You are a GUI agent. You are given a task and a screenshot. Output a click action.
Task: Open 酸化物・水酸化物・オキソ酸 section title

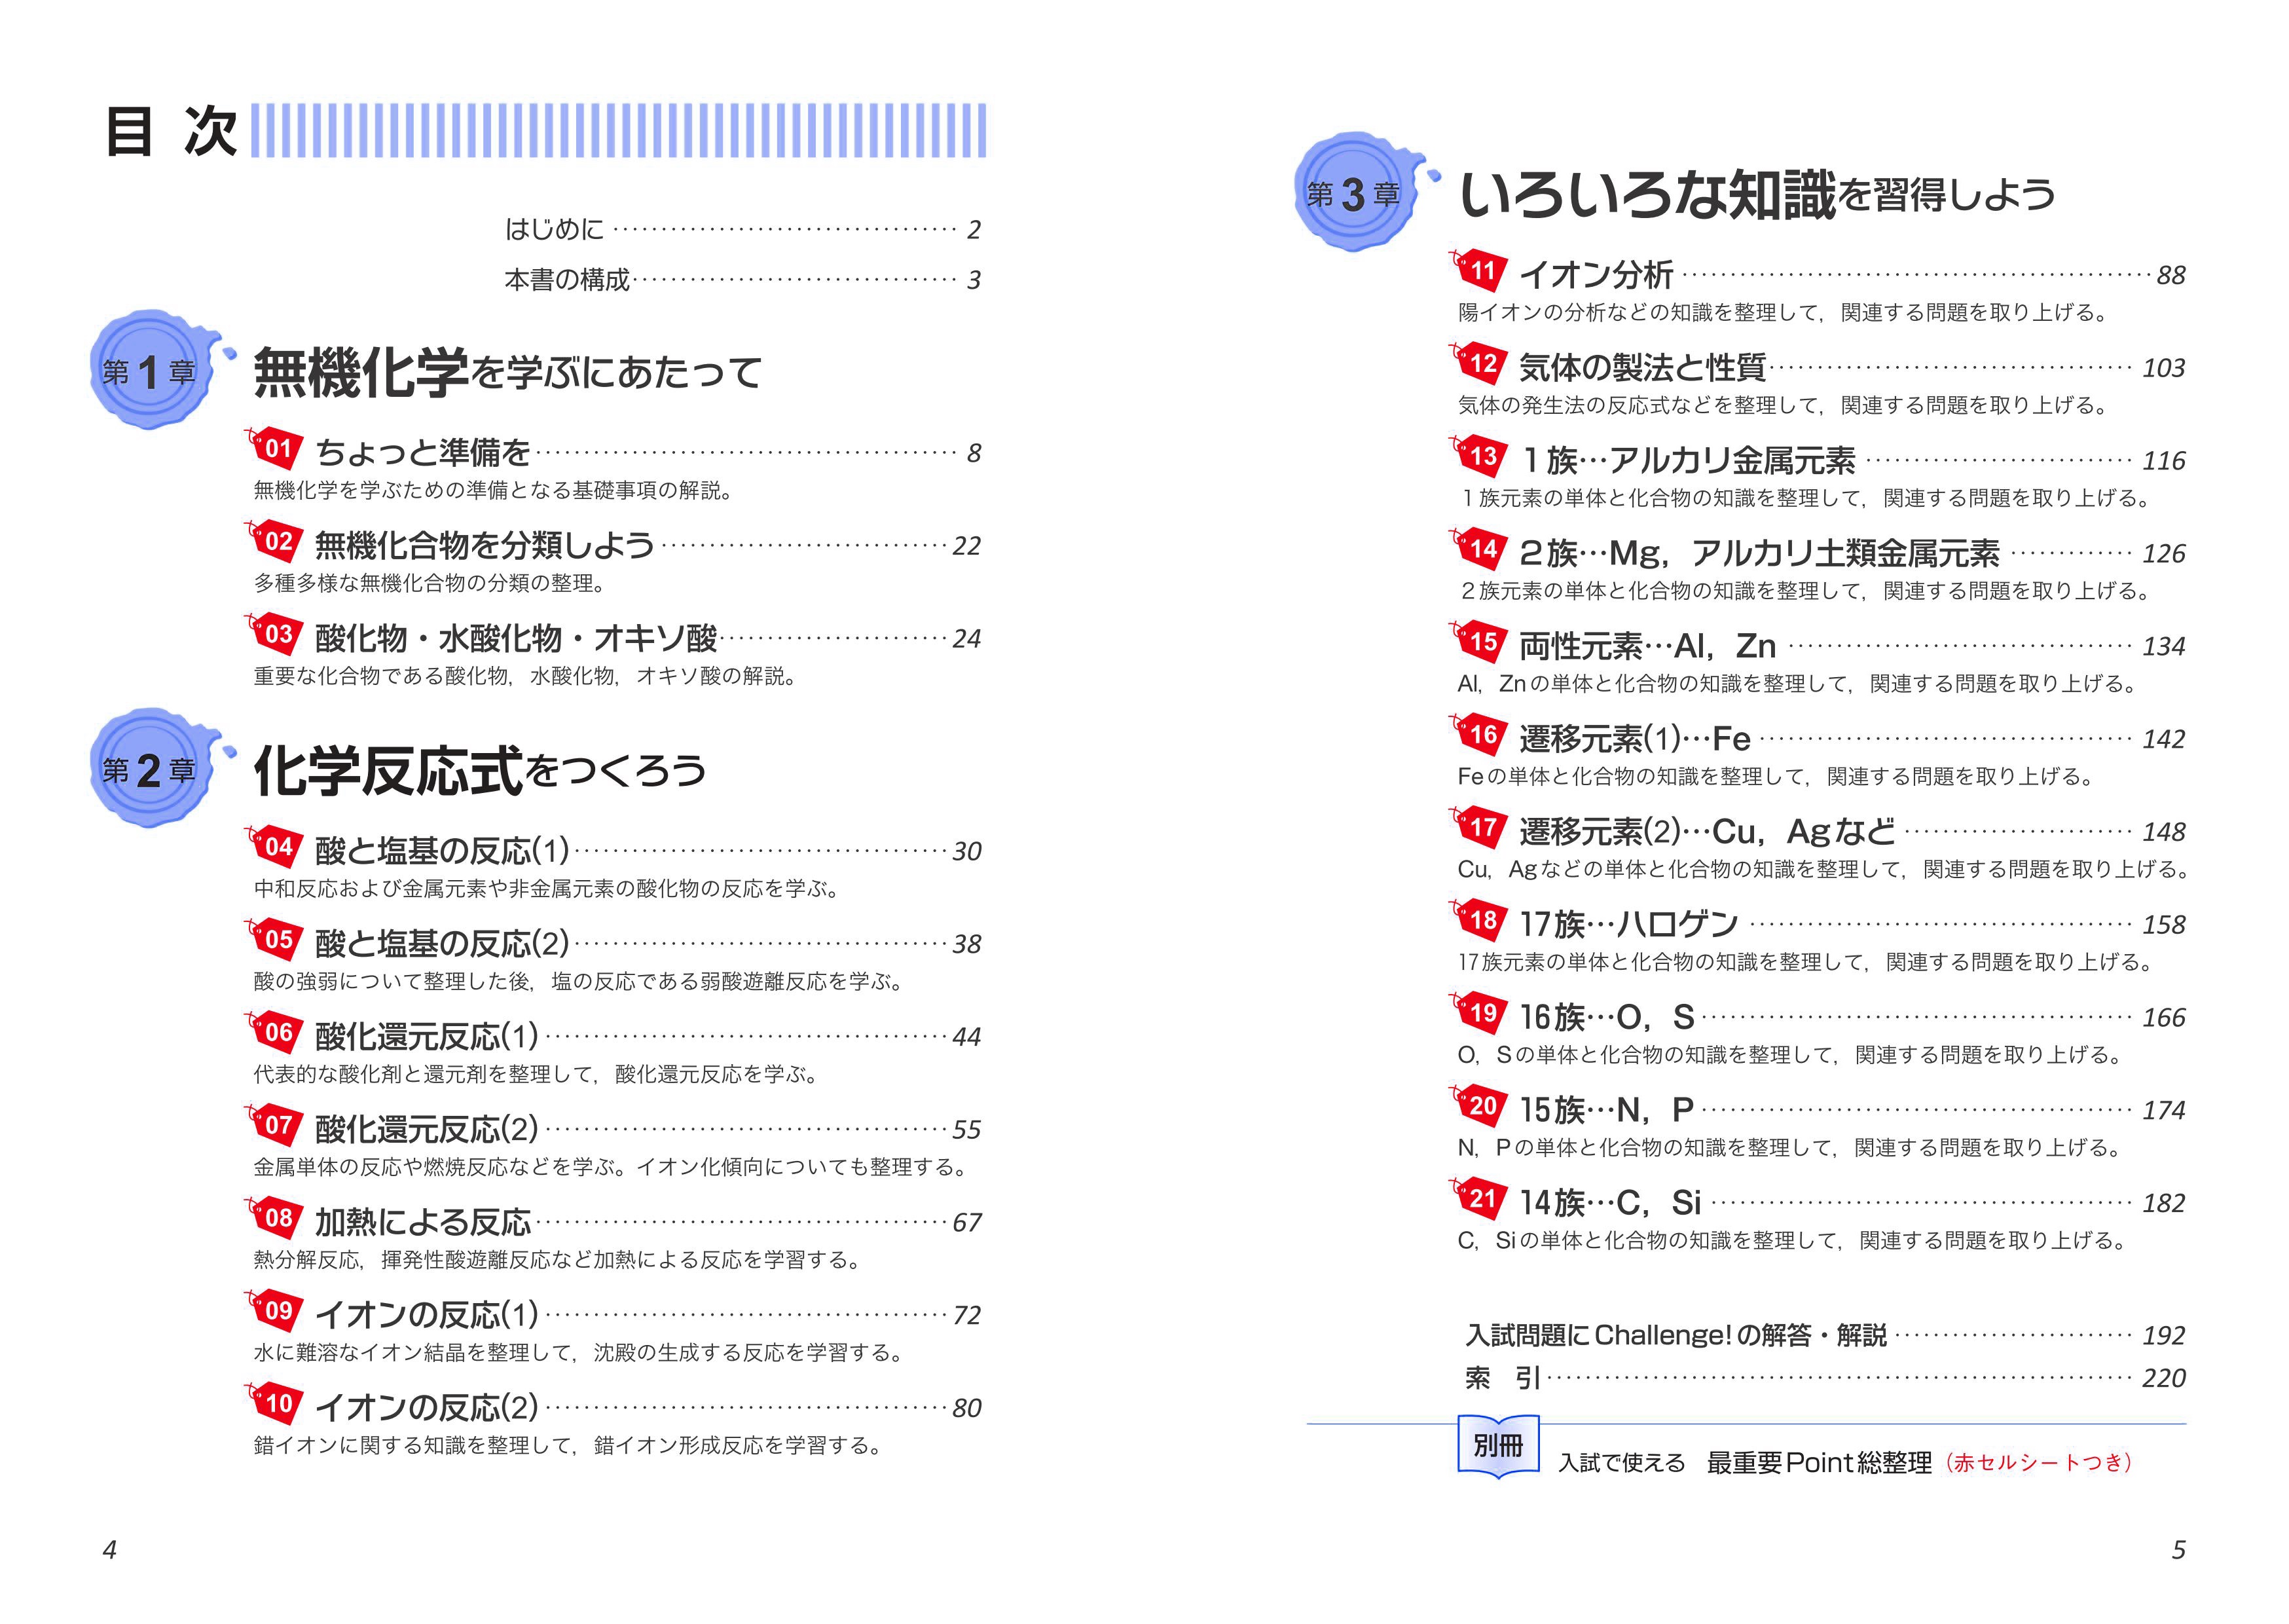517,638
